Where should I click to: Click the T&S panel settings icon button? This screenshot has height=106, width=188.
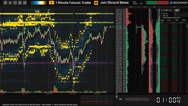(x=177, y=10)
